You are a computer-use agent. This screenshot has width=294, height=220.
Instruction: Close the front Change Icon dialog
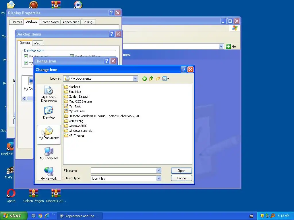pos(191,70)
